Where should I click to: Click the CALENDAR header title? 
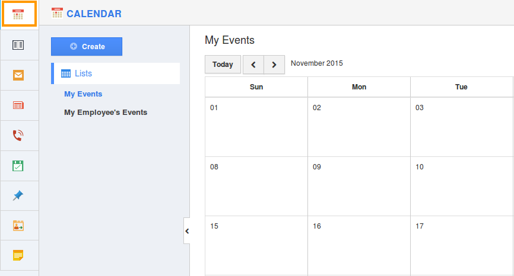(x=94, y=14)
